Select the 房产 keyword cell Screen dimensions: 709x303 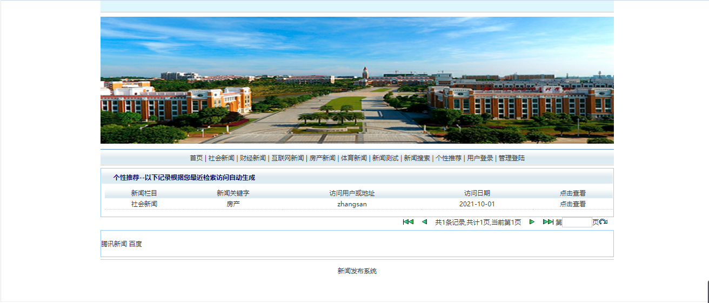233,204
